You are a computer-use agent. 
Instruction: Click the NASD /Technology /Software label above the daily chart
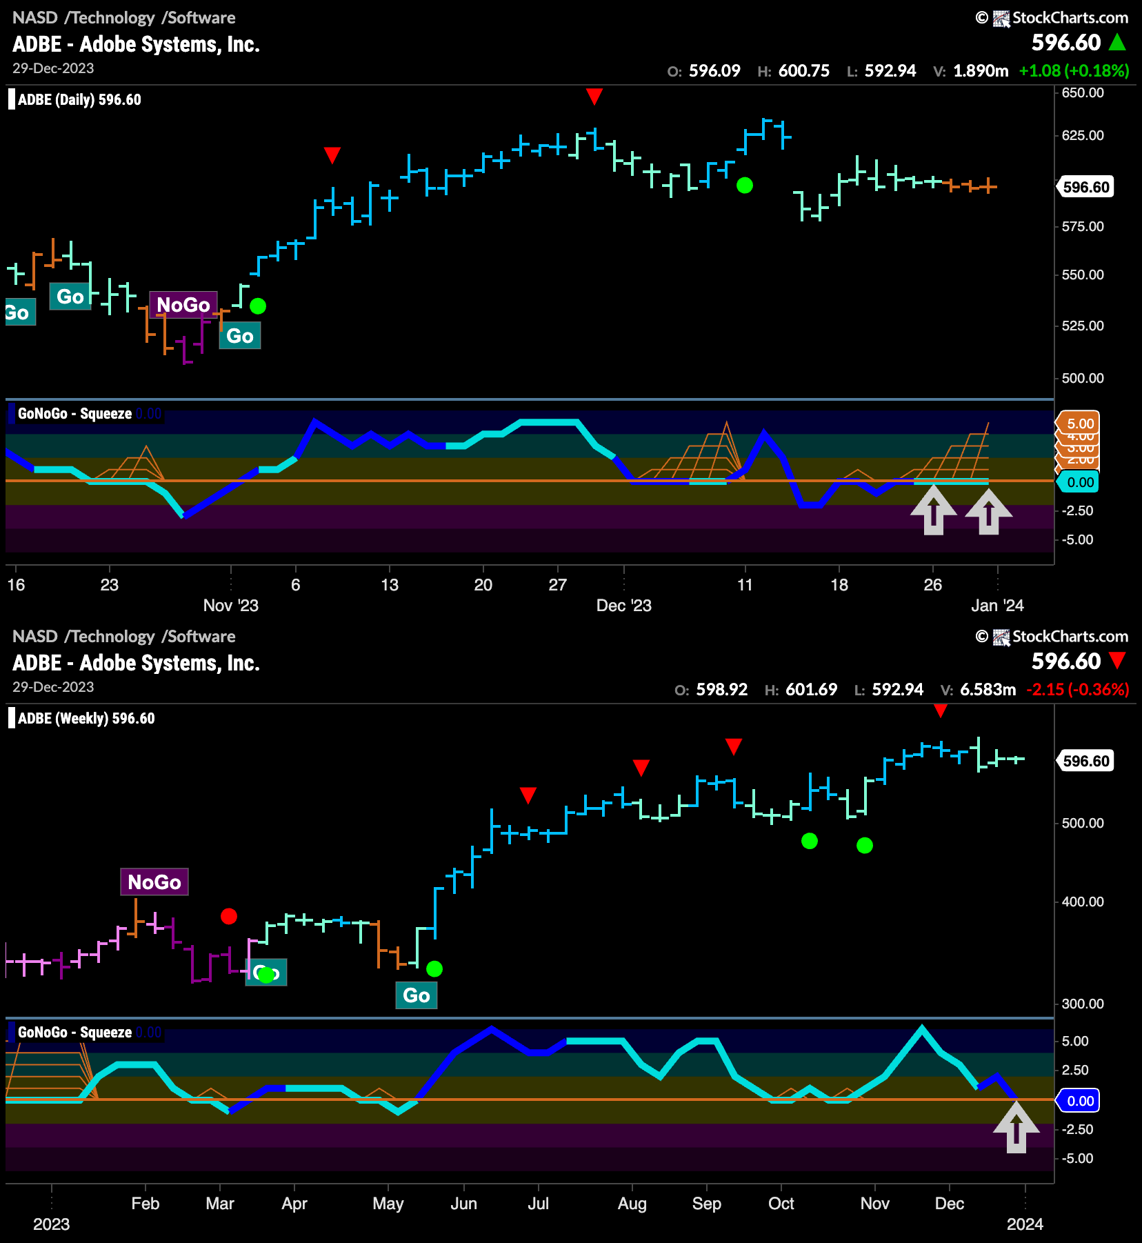pyautogui.click(x=124, y=18)
